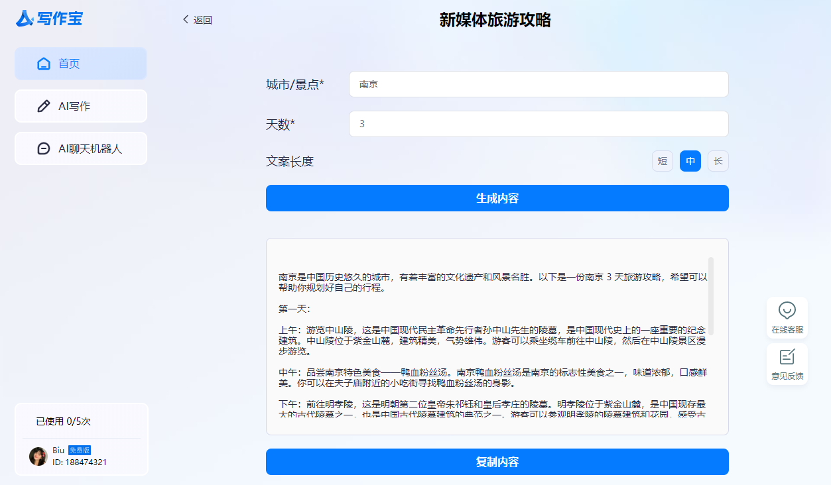This screenshot has width=831, height=485.
Task: Click the pencil icon for AI写作
Action: pyautogui.click(x=44, y=105)
